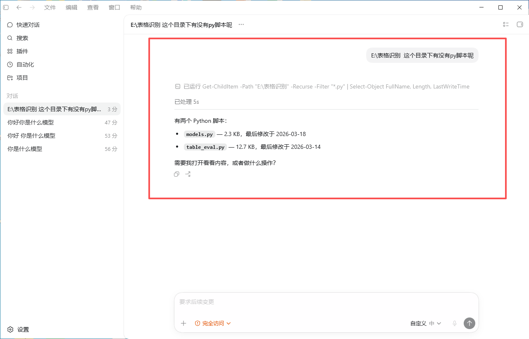The width and height of the screenshot is (529, 339).
Task: Expand the 完全访问 permission dropdown
Action: [x=213, y=323]
